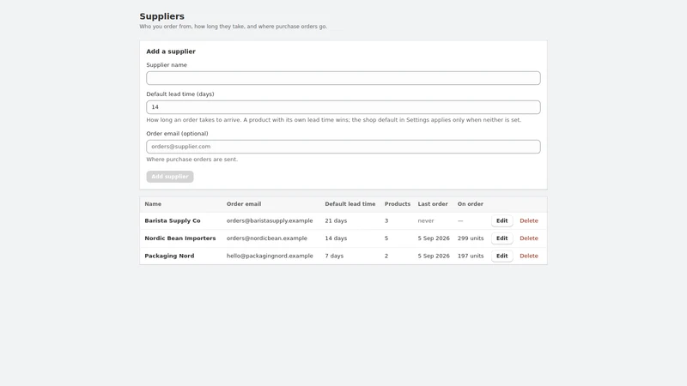Click the Order email input field
Image resolution: width=687 pixels, height=386 pixels.
(x=343, y=147)
